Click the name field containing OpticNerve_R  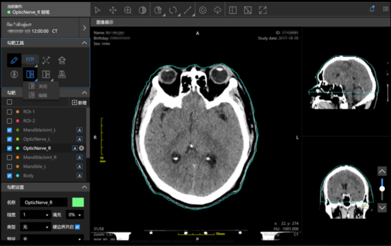click(44, 202)
